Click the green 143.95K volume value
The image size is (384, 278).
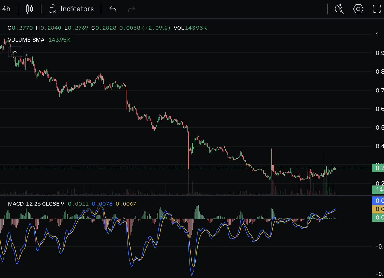tap(60, 40)
